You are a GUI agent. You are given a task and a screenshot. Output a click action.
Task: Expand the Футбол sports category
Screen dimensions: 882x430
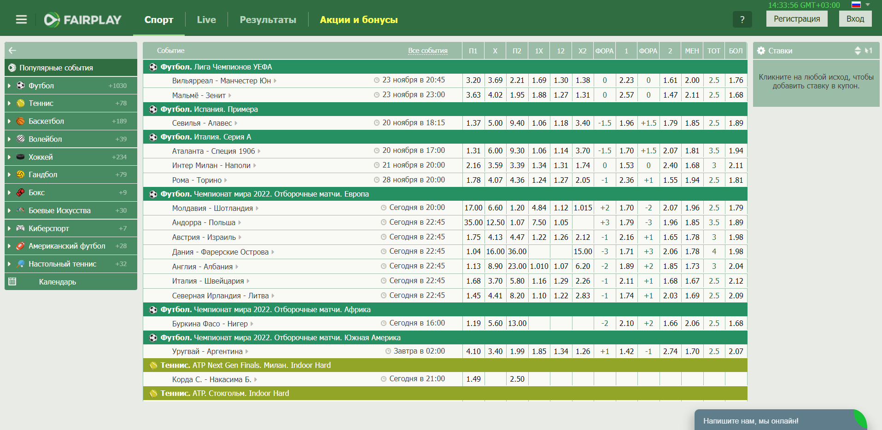click(x=71, y=86)
